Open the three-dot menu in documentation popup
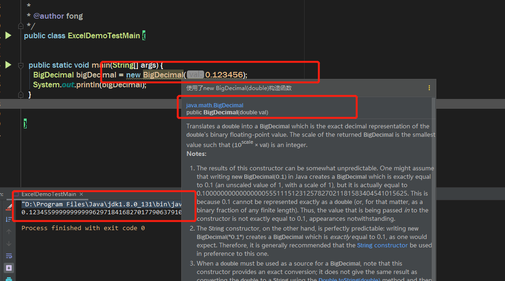This screenshot has width=505, height=281. pos(429,88)
